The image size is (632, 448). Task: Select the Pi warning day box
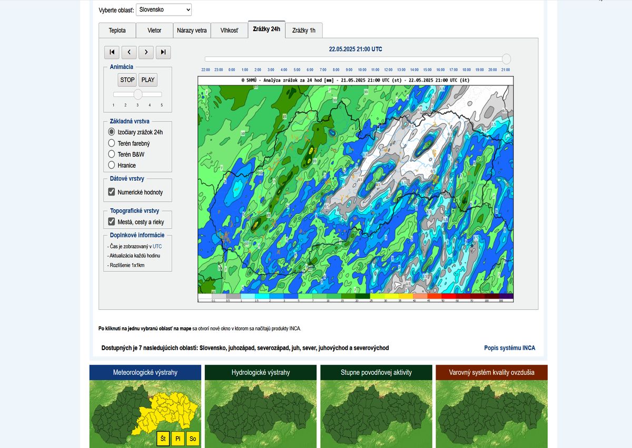(x=178, y=439)
